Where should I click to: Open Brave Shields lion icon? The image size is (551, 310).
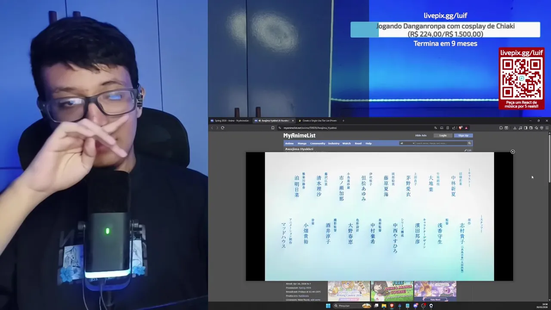(x=460, y=128)
